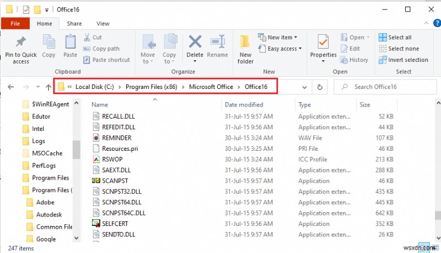This screenshot has width=441, height=253.
Task: Sort by the Size column header
Action: click(365, 105)
